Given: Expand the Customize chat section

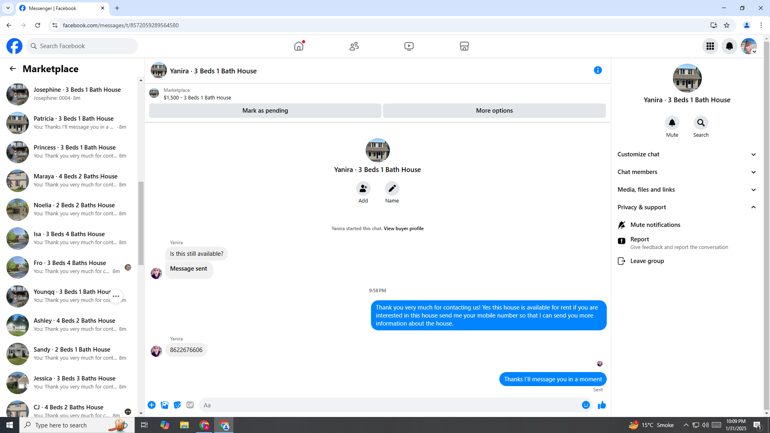Looking at the screenshot, I should pos(687,154).
